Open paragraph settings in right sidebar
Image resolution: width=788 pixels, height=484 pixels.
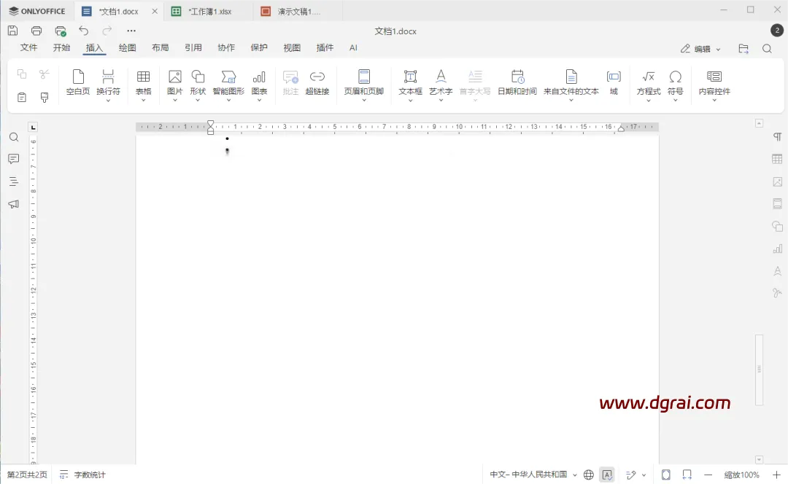coord(778,137)
